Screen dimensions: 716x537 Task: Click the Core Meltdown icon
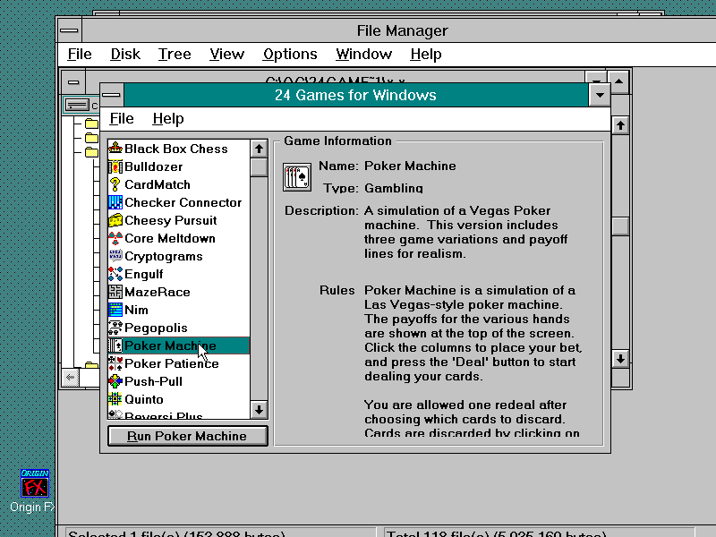tap(115, 238)
